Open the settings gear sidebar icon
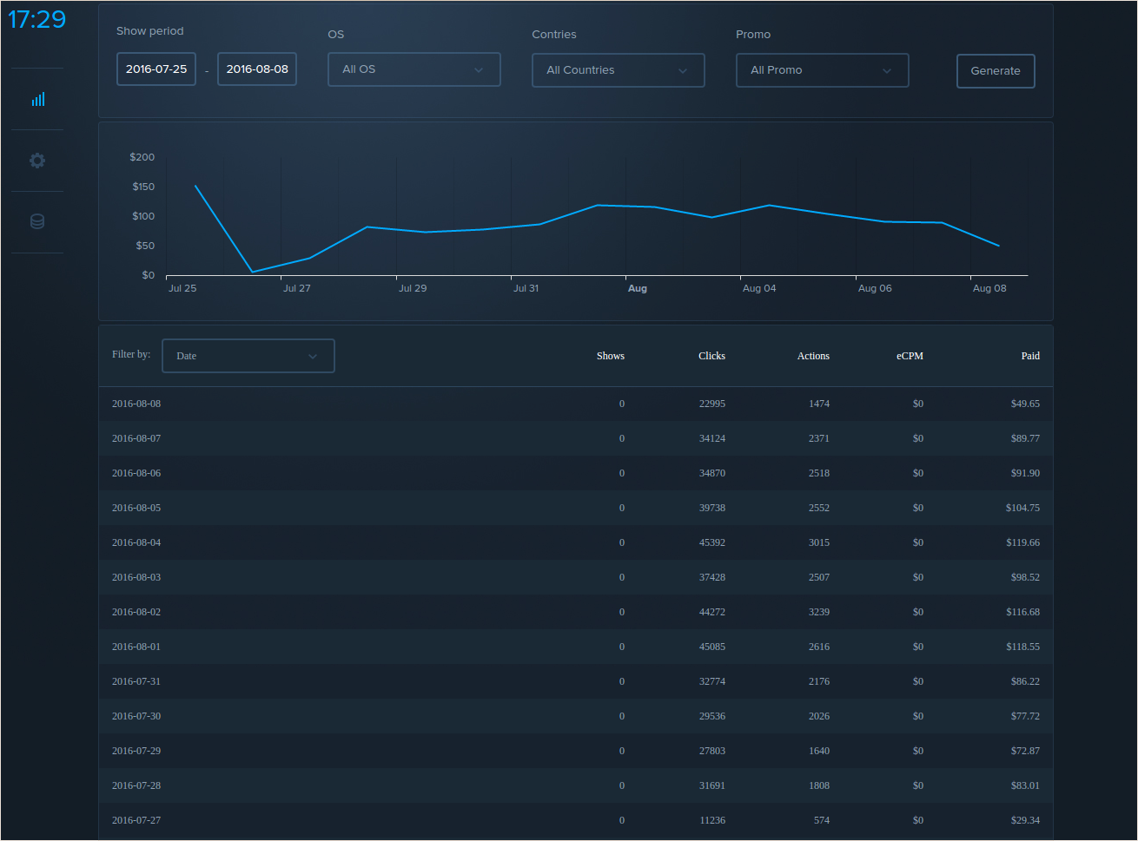 click(37, 161)
